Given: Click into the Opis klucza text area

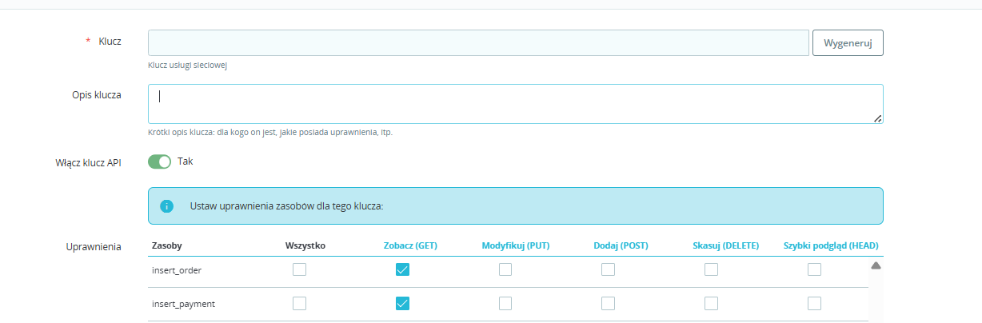Looking at the screenshot, I should [x=515, y=104].
